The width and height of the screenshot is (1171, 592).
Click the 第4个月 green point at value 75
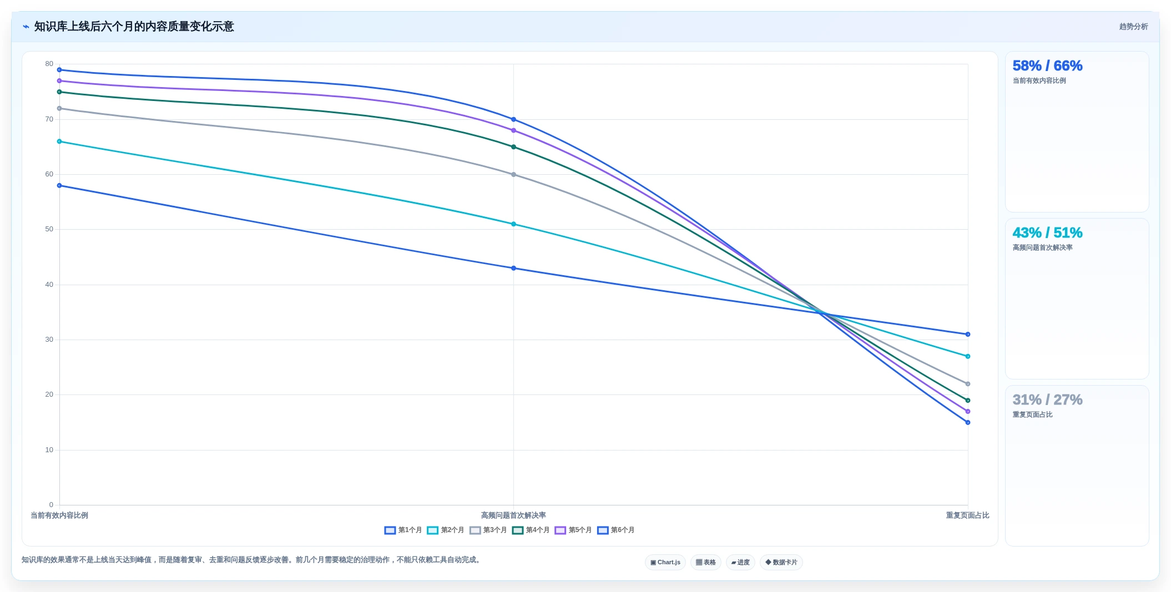click(x=59, y=92)
